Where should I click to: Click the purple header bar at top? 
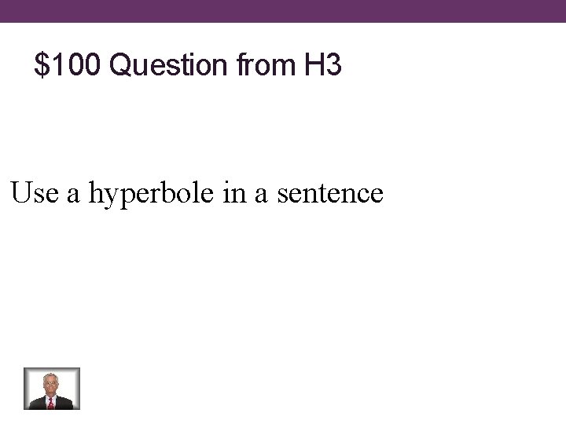coord(283,11)
